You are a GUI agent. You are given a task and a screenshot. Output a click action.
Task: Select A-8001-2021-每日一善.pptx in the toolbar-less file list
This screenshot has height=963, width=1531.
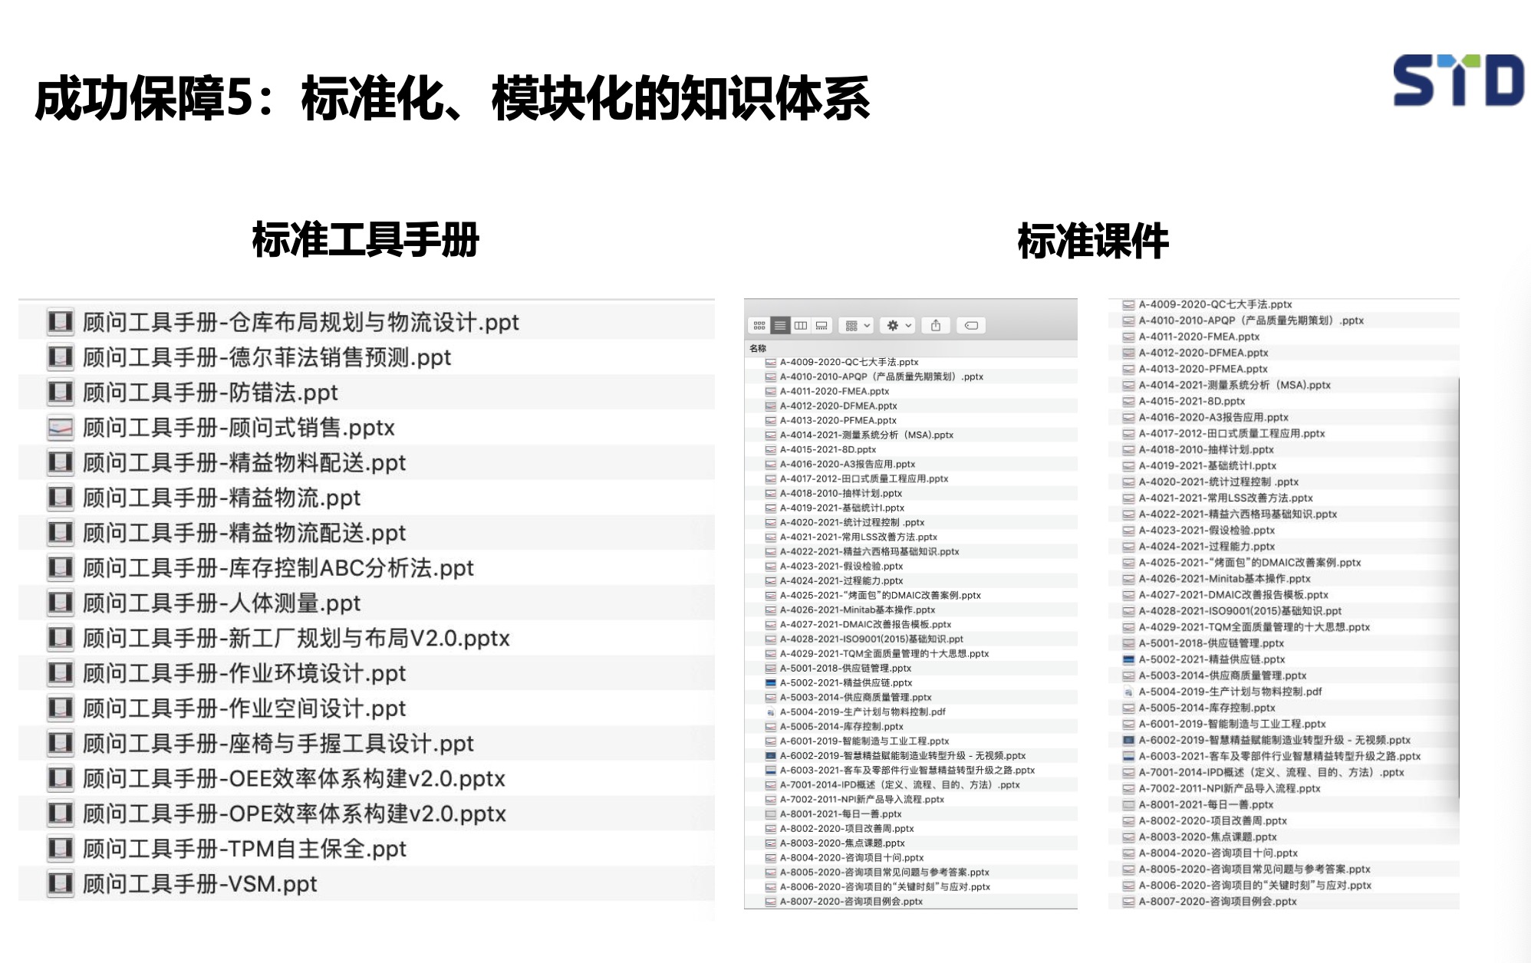coord(1205,804)
